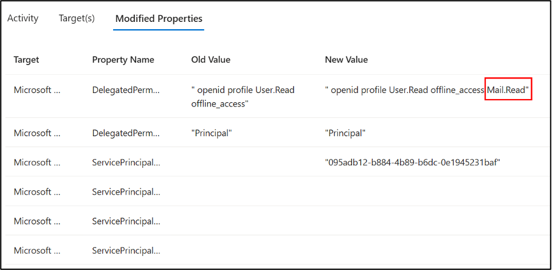Select the Modified Properties tab

pyautogui.click(x=159, y=18)
